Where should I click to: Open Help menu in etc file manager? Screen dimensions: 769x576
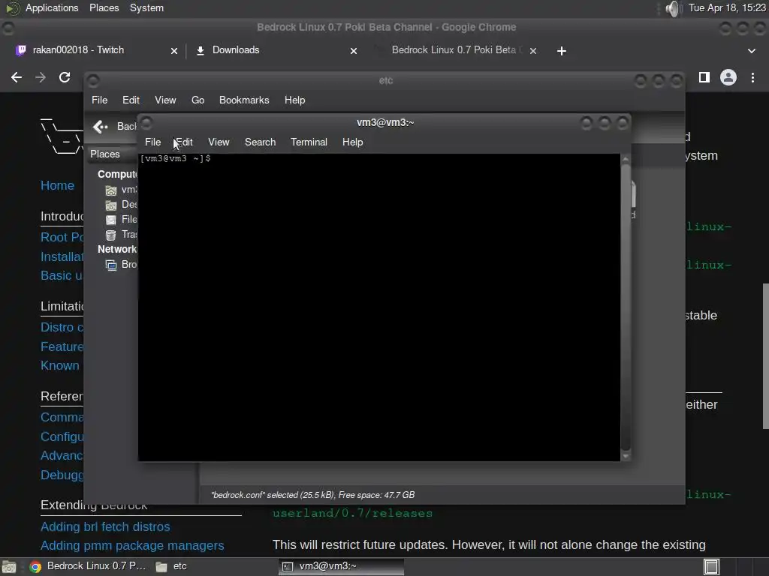[294, 100]
